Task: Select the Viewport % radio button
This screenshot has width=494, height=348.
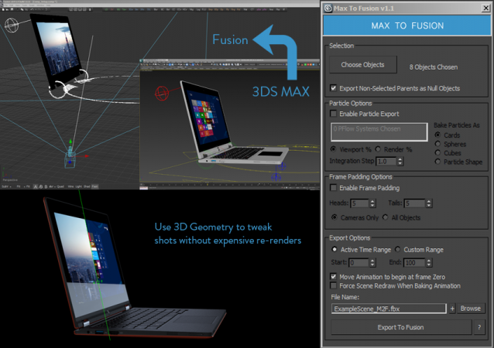Action: tap(333, 148)
